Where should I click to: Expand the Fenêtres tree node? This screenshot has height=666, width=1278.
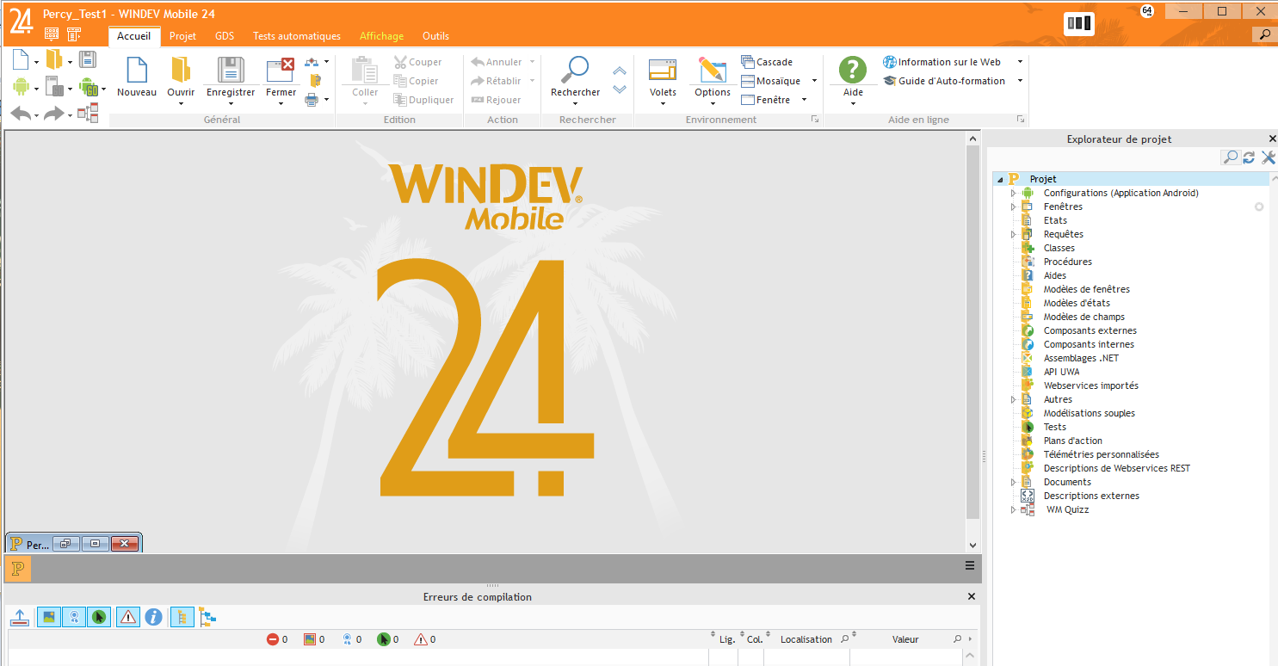coord(1013,207)
